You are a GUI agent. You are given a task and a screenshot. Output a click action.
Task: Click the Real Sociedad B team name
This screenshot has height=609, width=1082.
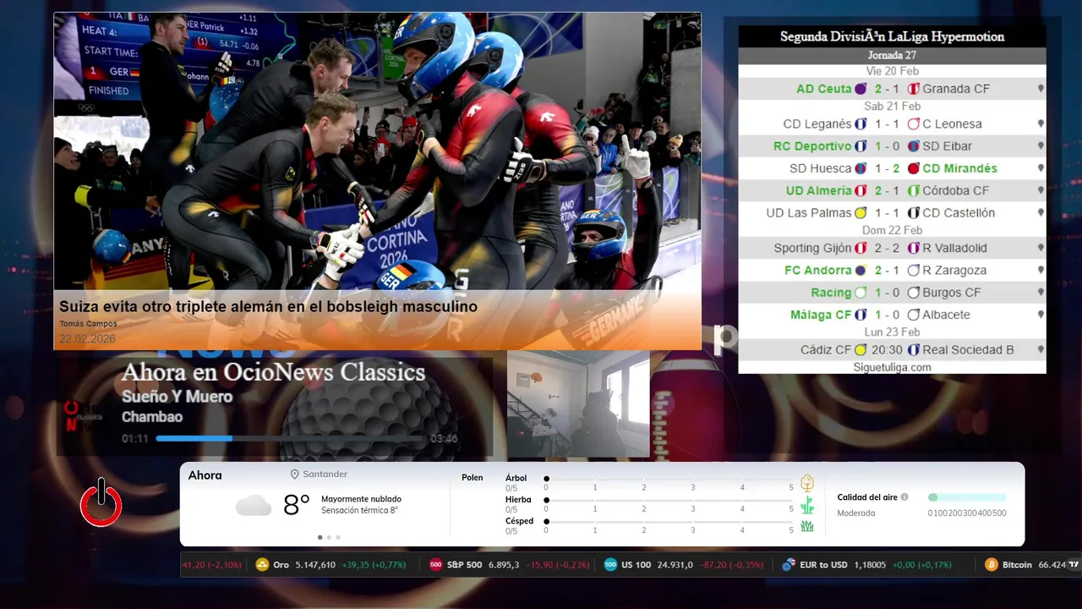click(968, 350)
